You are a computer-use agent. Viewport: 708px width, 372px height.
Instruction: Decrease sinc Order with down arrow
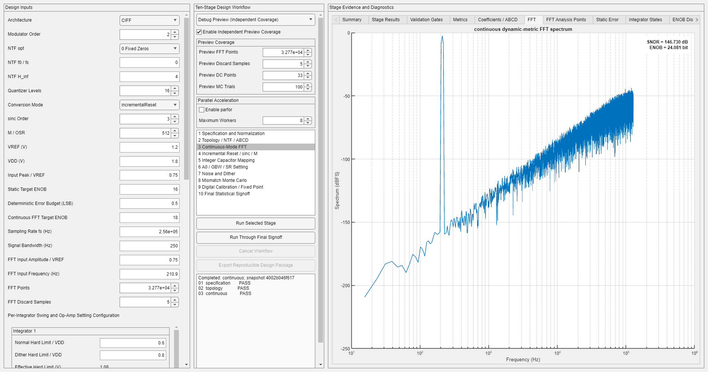pos(175,121)
